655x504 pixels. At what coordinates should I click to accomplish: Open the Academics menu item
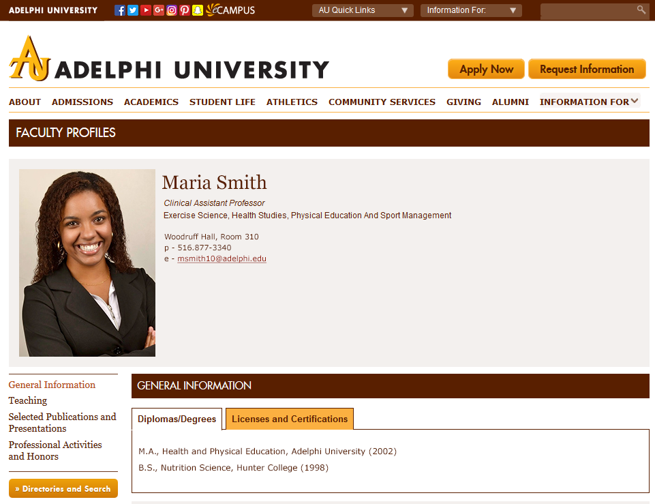(151, 102)
